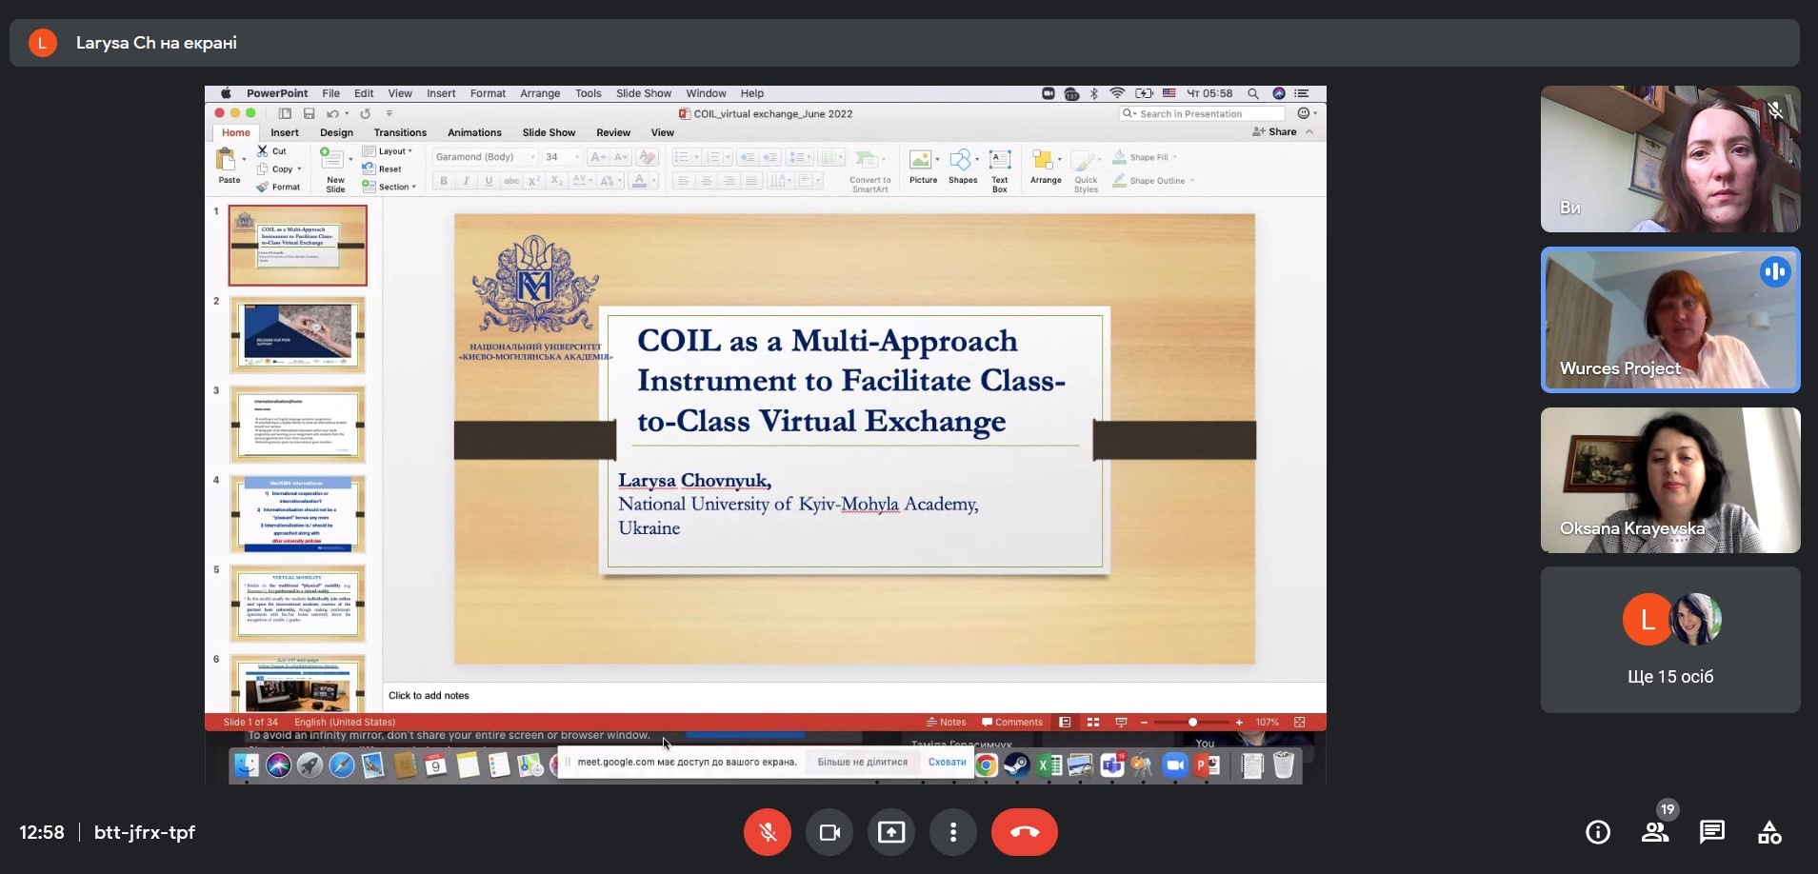Open meeting details info icon

tap(1597, 832)
